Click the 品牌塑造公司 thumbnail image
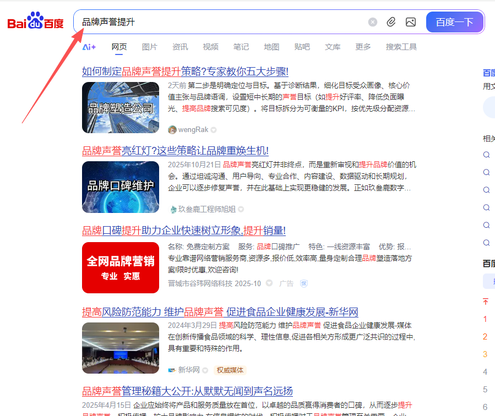Viewport: 495px width, 416px height. coord(121,108)
